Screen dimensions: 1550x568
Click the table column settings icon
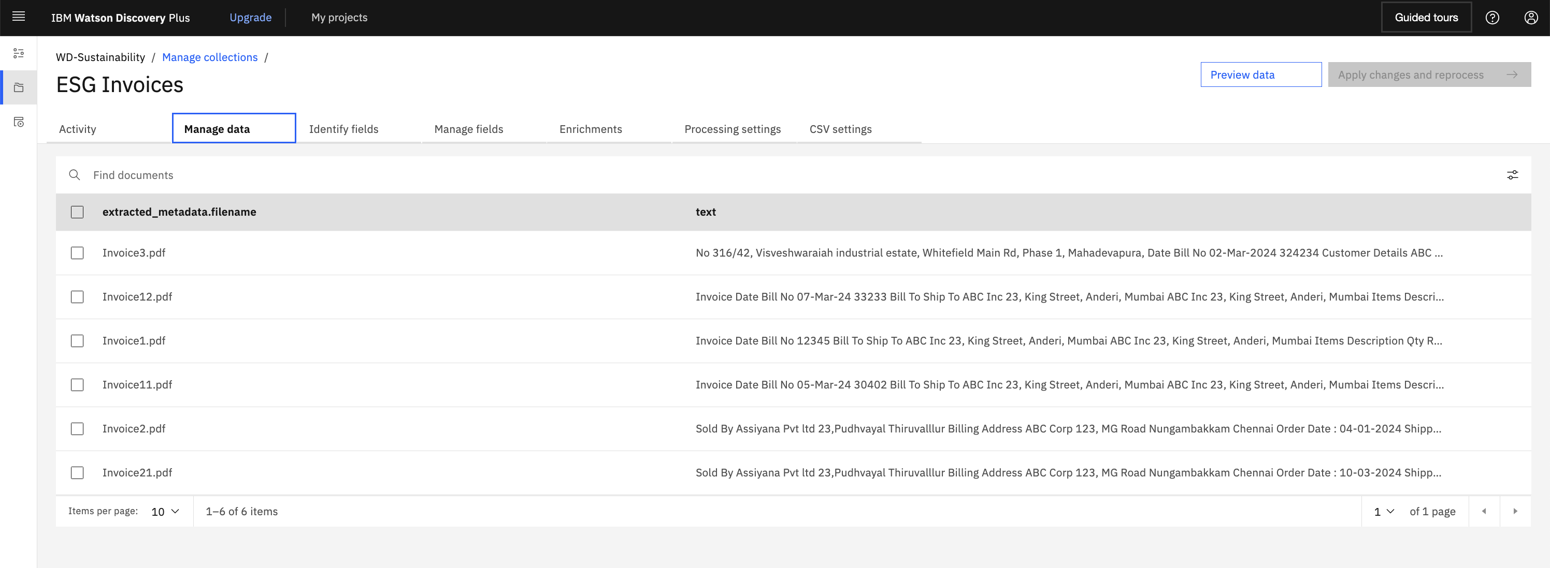click(x=1512, y=175)
